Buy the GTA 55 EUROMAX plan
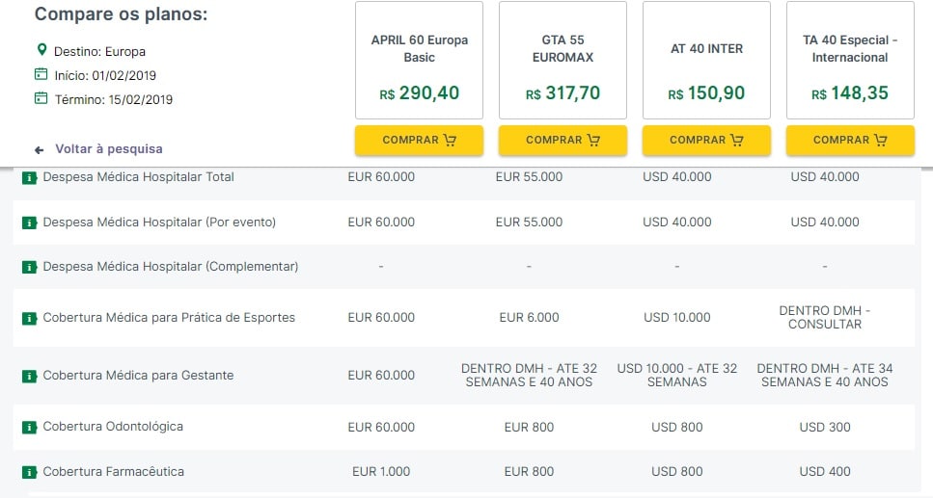933x498 pixels. point(563,141)
